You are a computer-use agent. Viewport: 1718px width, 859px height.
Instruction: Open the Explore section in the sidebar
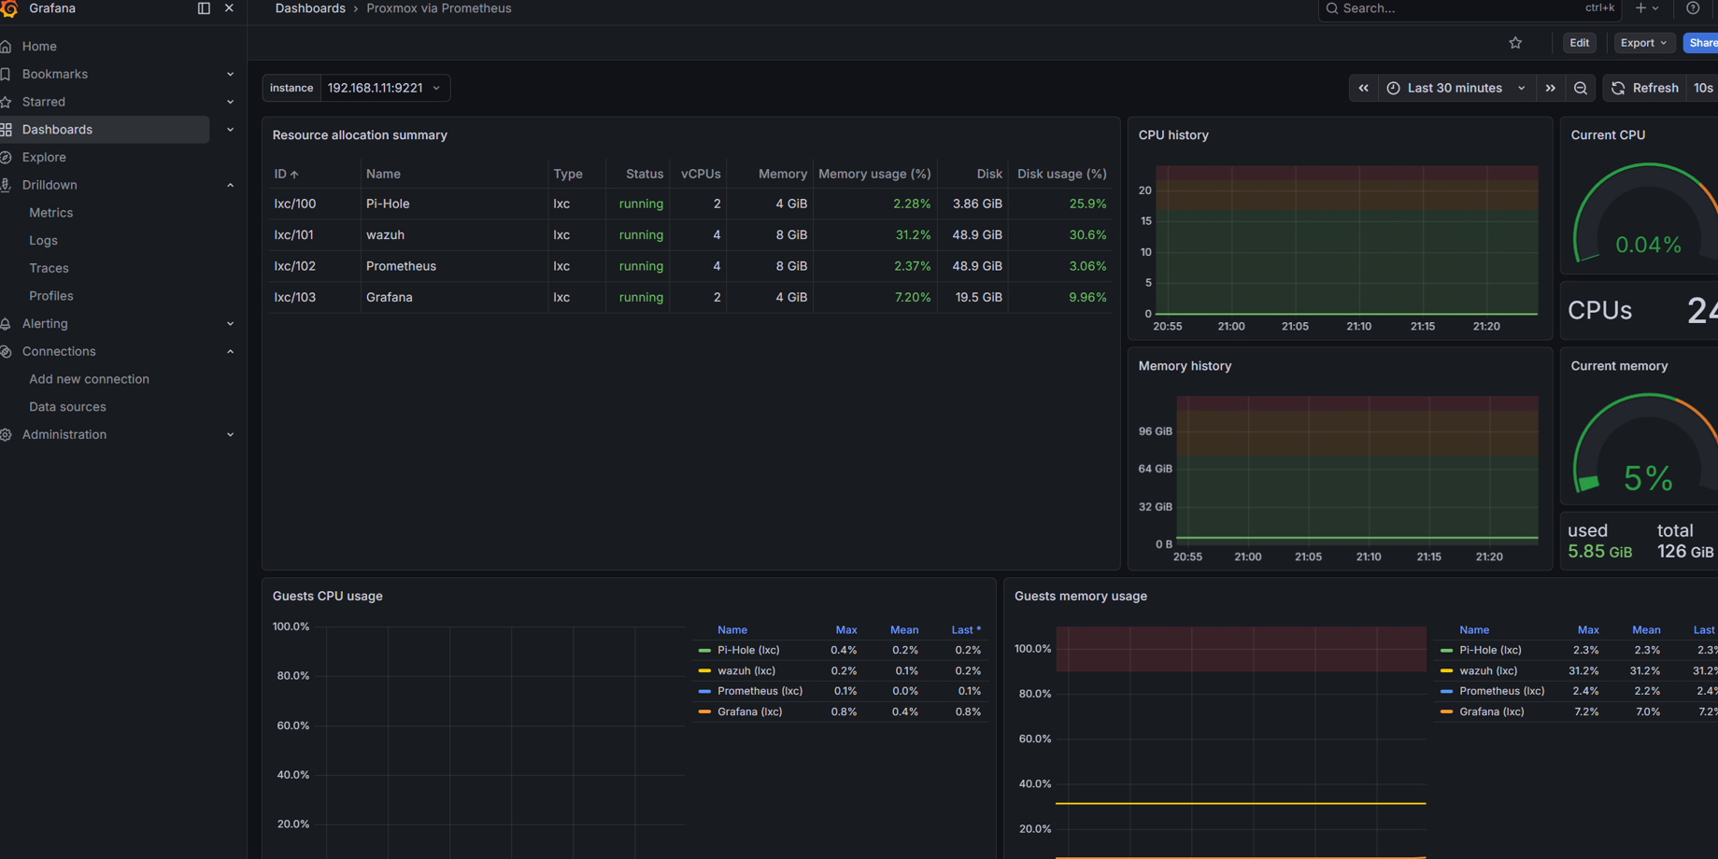pos(45,157)
